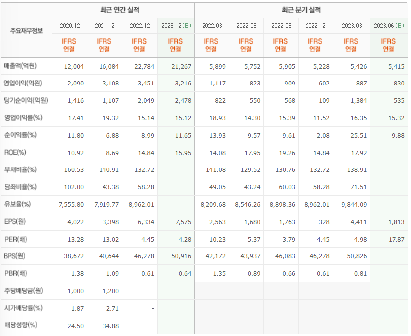Select the 영업이익률(%) row label
The width and height of the screenshot is (411, 336).
23,118
